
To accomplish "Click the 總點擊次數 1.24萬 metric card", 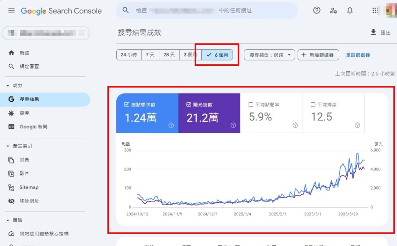I will 147,113.
